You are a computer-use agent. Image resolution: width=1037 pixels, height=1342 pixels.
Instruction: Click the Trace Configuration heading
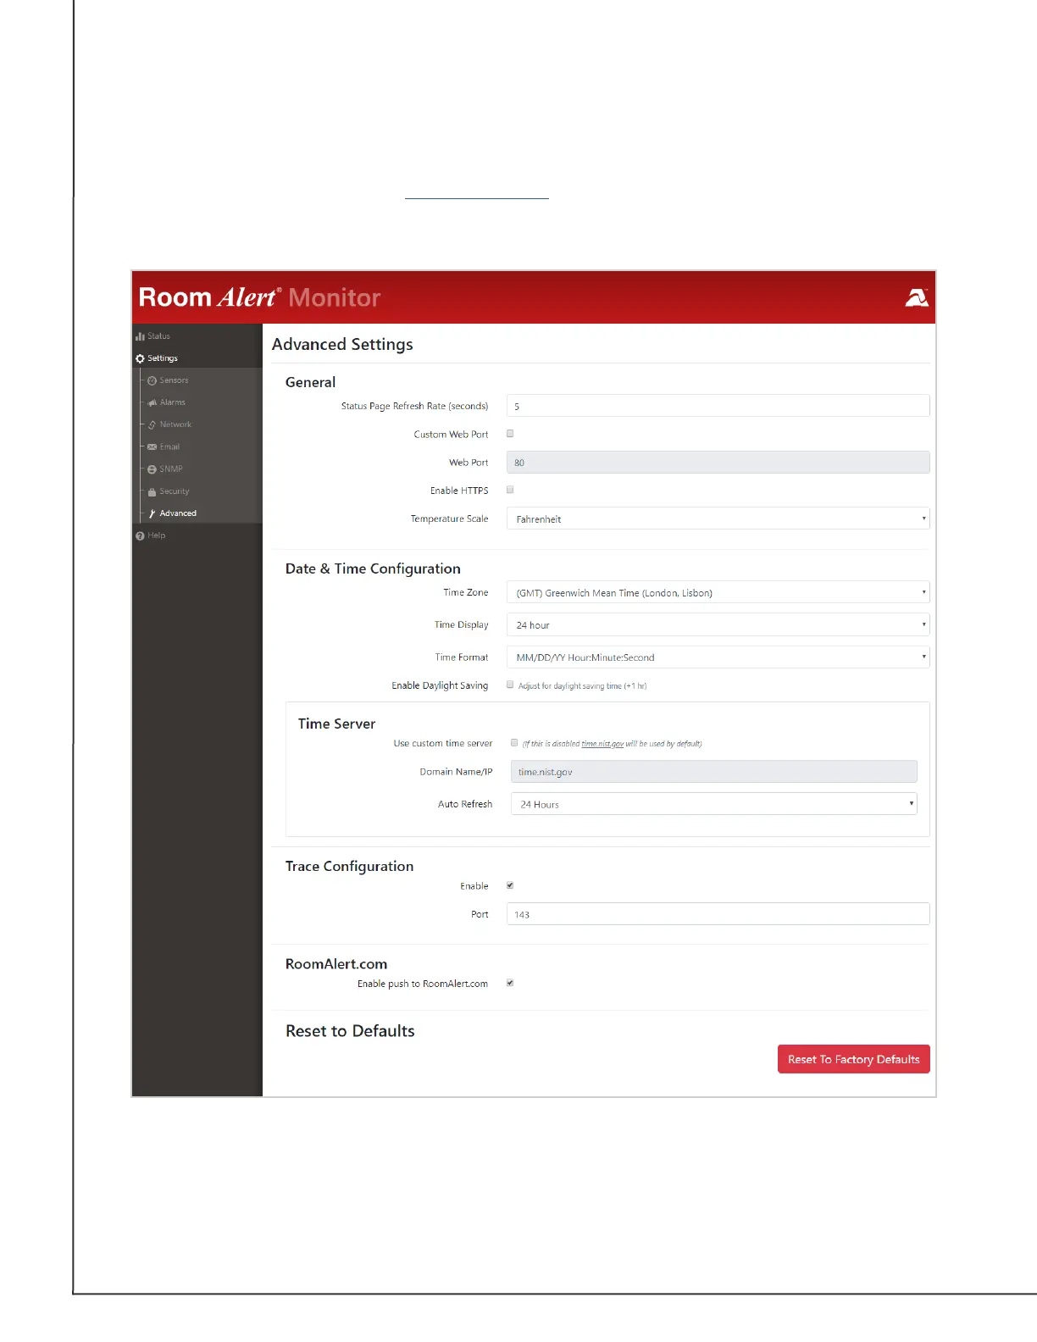[x=349, y=866]
